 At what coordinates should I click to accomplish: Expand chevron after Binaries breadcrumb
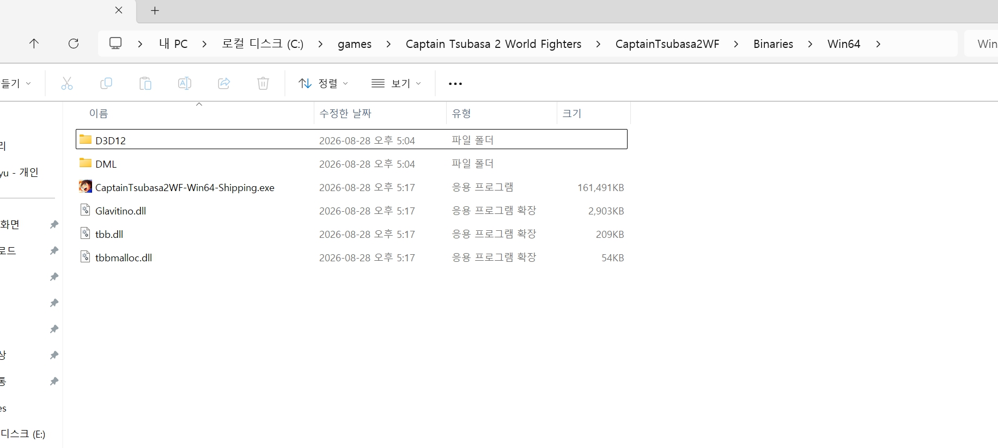(810, 44)
